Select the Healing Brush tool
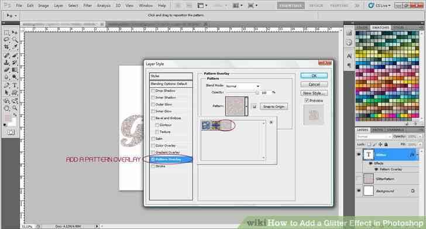The width and height of the screenshot is (426, 229). pos(6,56)
